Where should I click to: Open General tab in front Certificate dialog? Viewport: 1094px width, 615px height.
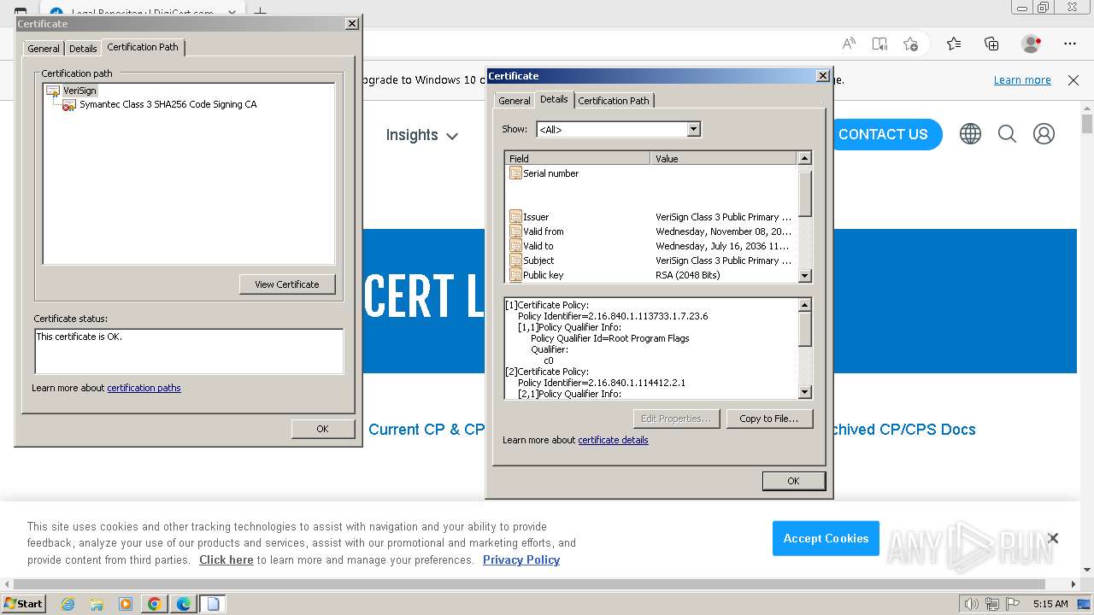click(515, 101)
